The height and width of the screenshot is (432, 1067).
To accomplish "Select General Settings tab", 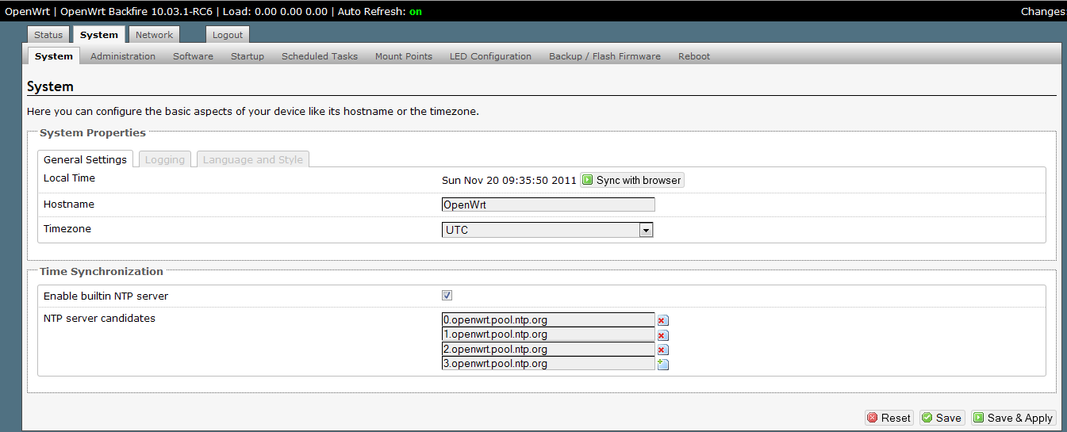I will coord(85,159).
